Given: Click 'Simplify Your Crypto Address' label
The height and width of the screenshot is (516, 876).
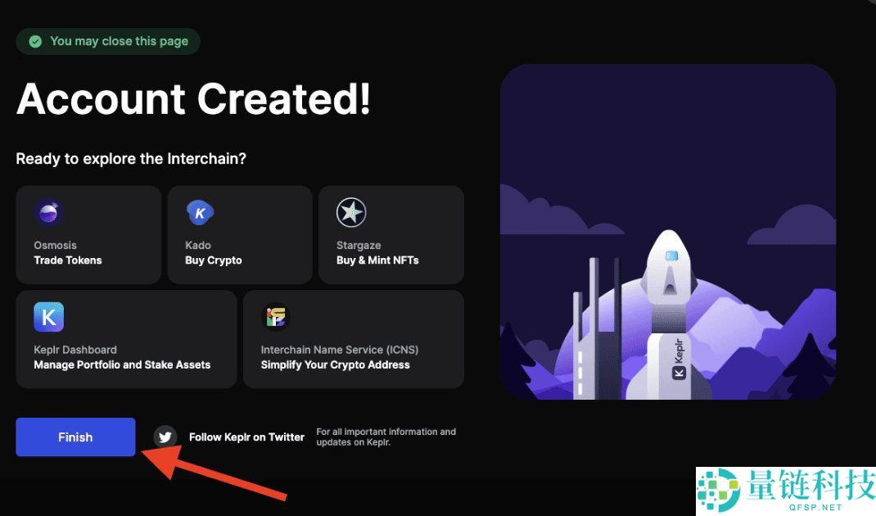Looking at the screenshot, I should click(x=335, y=364).
